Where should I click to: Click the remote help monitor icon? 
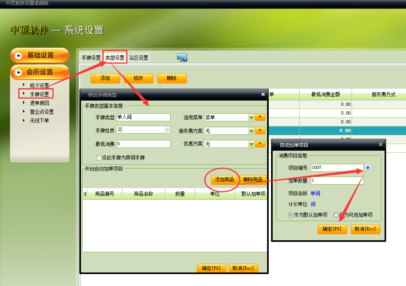[x=182, y=57]
